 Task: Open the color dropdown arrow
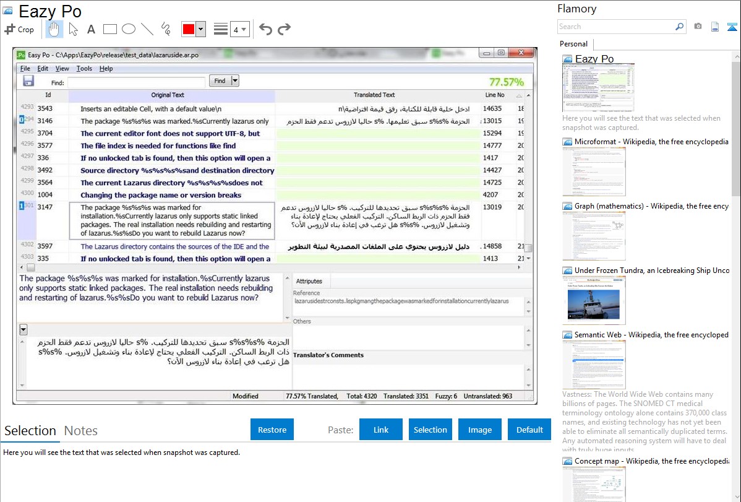pyautogui.click(x=201, y=29)
